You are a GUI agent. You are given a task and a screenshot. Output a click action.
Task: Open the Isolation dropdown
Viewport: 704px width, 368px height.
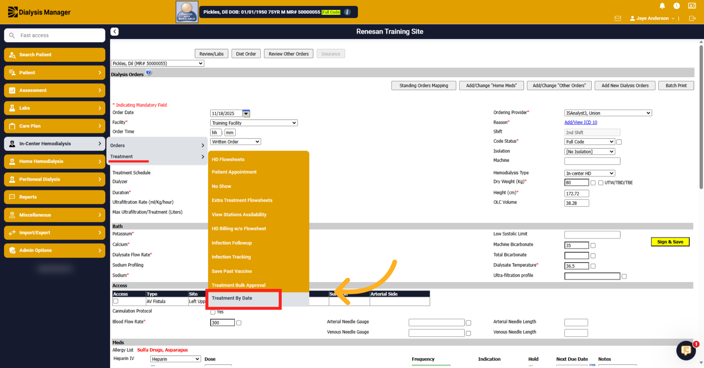pos(590,152)
